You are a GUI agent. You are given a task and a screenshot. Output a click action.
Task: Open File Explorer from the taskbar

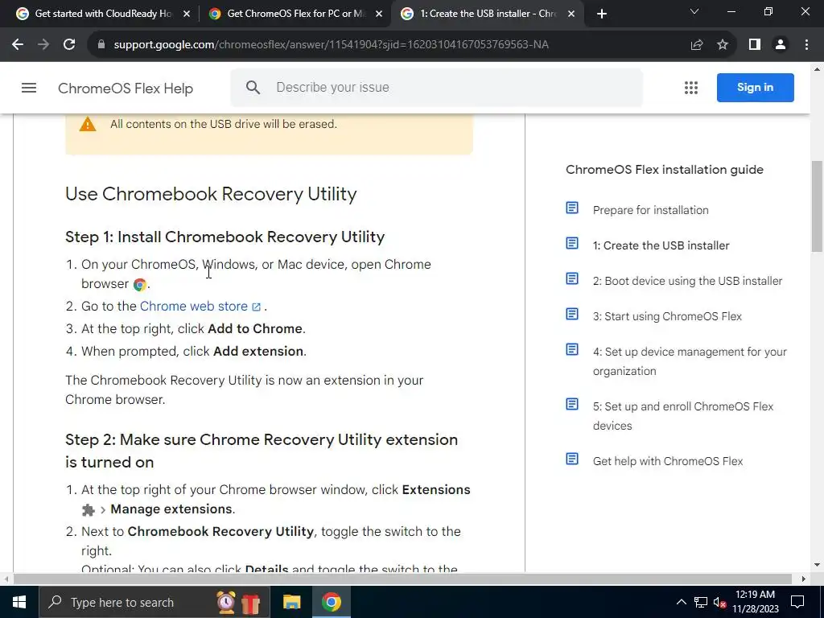tap(291, 602)
